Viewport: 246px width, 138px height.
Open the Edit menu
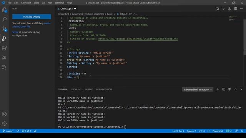coord(16,3)
